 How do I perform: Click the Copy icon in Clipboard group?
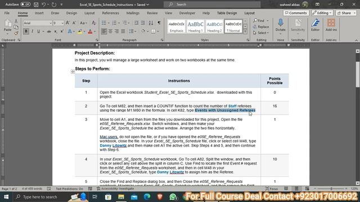16,27
